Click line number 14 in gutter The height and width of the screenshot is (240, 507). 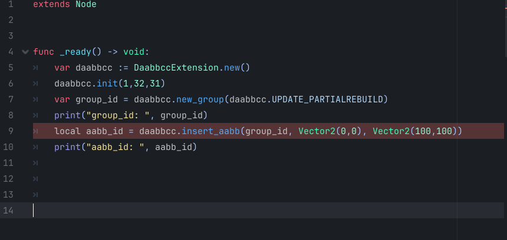[x=8, y=211]
